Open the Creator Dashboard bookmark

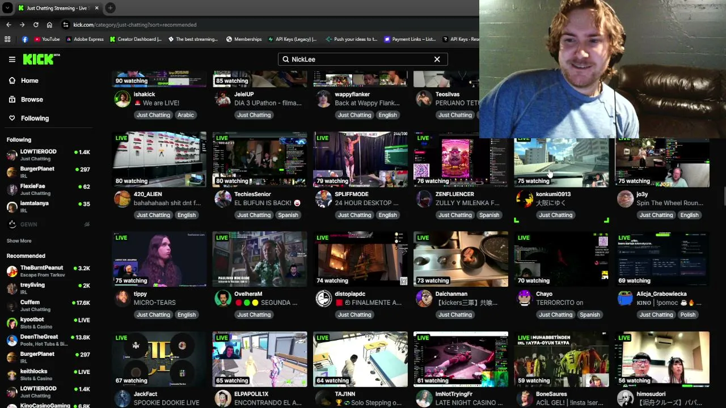click(136, 39)
